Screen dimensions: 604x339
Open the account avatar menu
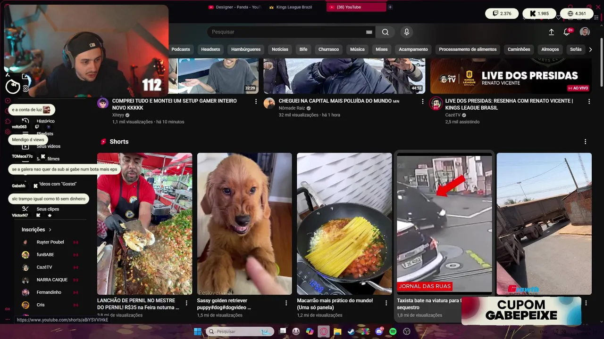pos(585,32)
